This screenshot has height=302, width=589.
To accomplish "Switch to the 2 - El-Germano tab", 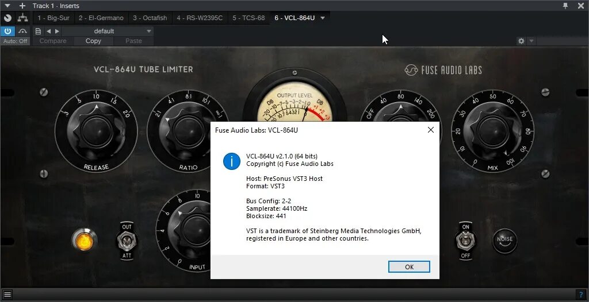I will click(101, 18).
